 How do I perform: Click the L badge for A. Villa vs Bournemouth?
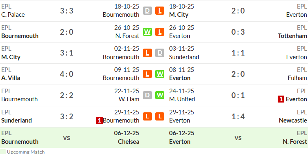147,74
